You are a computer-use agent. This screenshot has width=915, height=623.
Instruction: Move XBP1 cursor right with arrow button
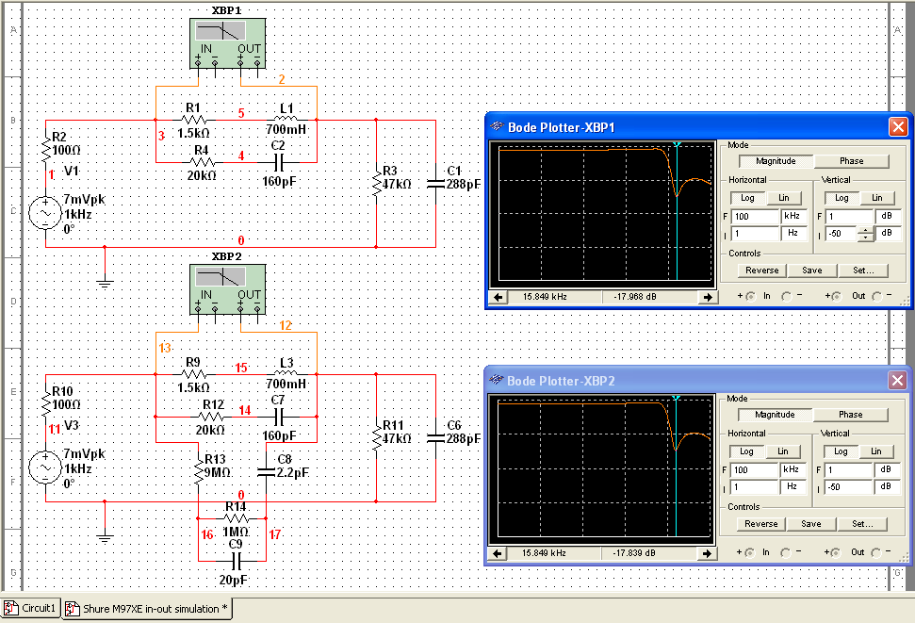(x=708, y=297)
